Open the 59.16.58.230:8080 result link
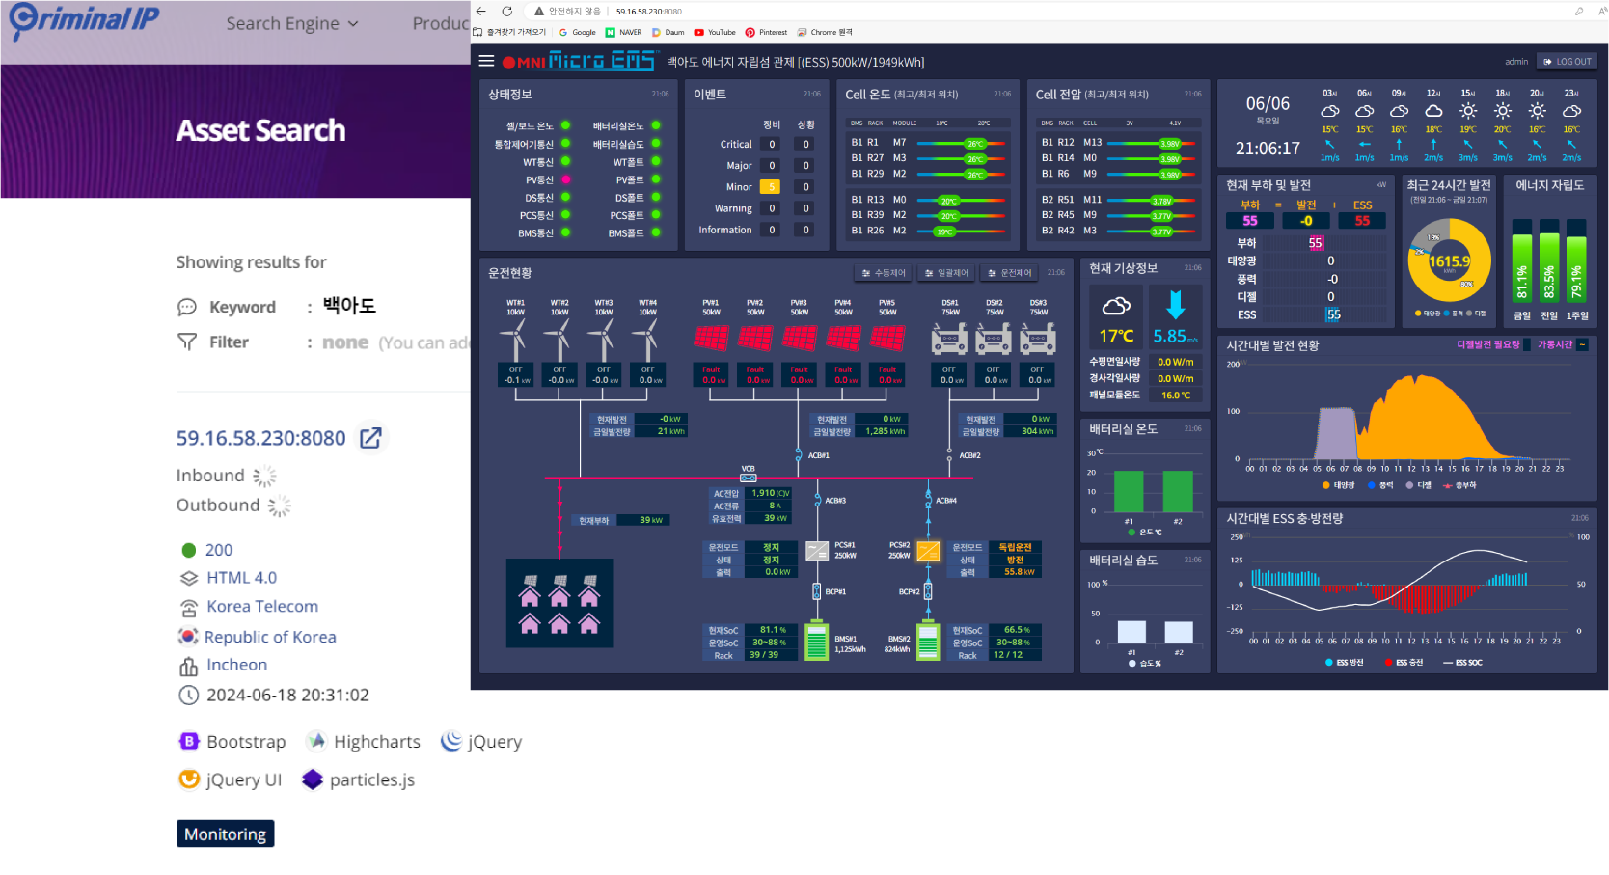Image resolution: width=1609 pixels, height=875 pixels. (260, 438)
